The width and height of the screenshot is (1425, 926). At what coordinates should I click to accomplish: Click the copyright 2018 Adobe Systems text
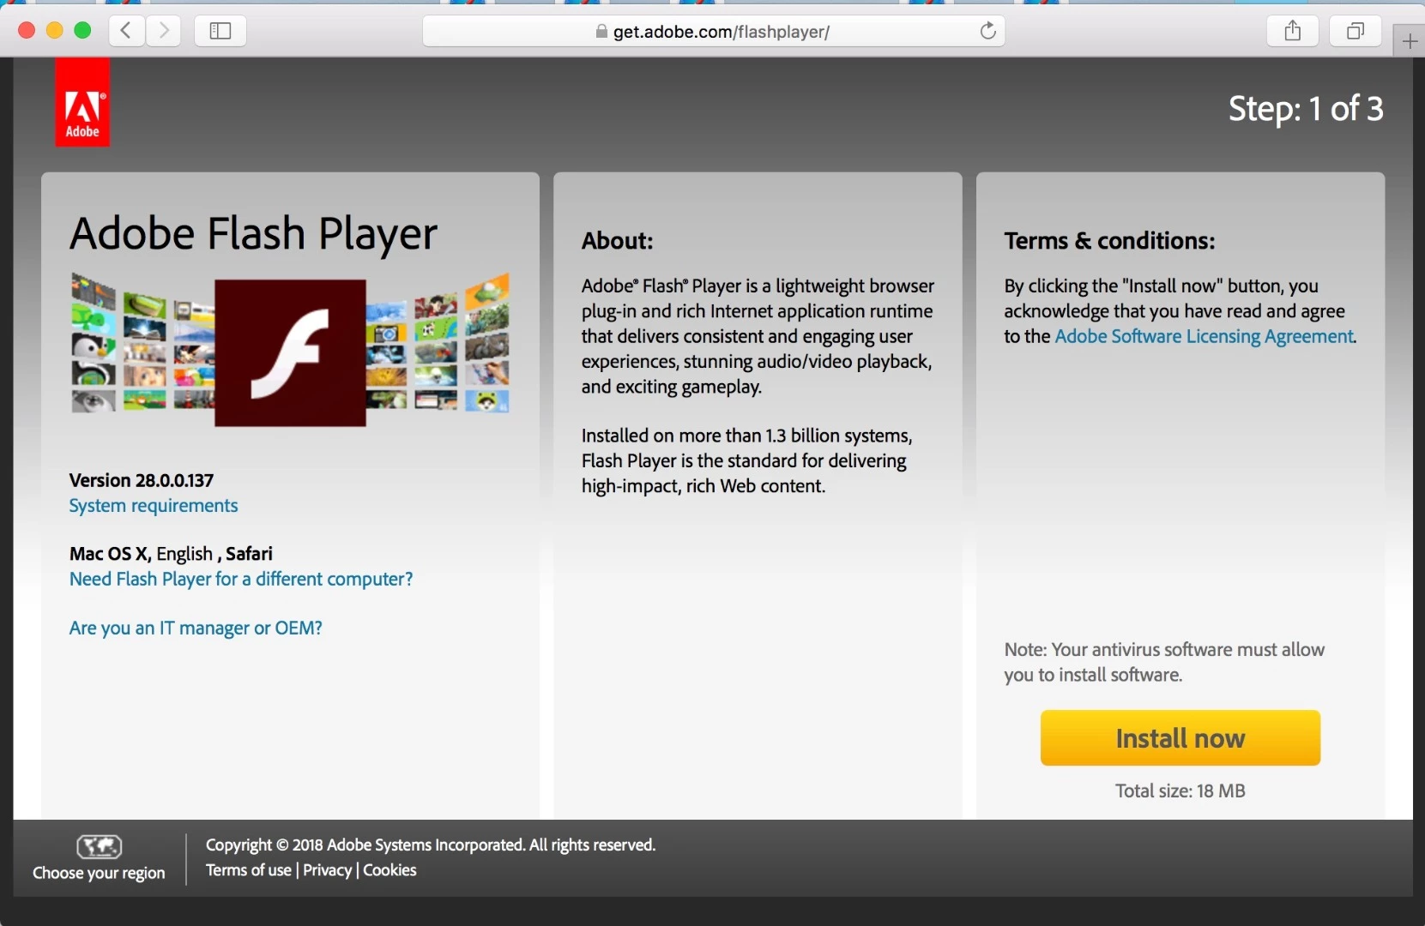click(x=431, y=845)
